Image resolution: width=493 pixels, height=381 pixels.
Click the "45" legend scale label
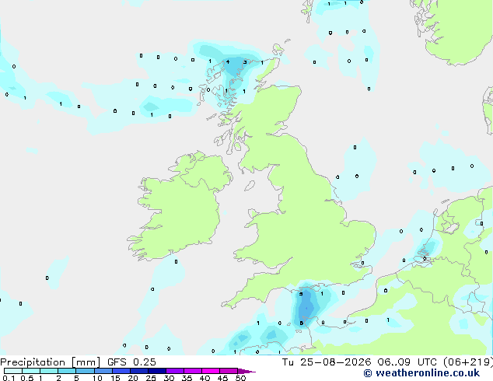pyautogui.click(x=222, y=378)
